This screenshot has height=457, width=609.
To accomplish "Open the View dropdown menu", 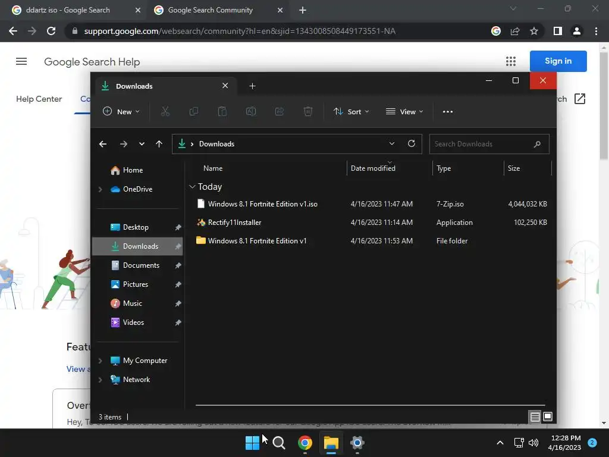I will (404, 111).
